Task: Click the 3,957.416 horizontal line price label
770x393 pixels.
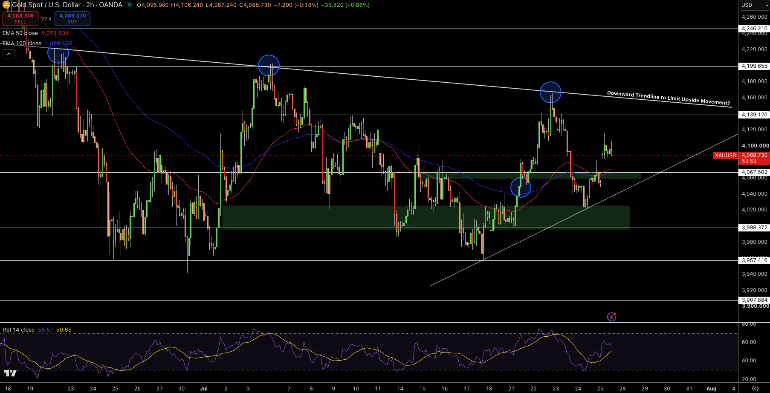Action: (754, 260)
